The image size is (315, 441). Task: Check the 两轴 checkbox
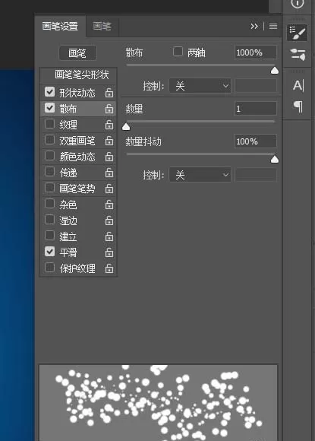(178, 52)
